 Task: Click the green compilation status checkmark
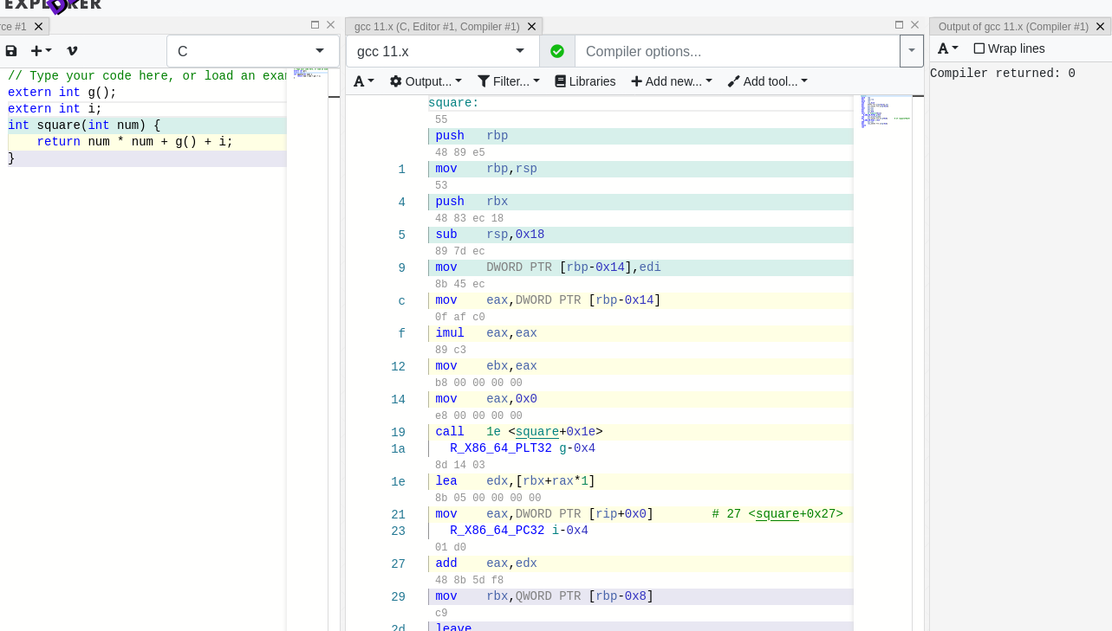click(557, 51)
